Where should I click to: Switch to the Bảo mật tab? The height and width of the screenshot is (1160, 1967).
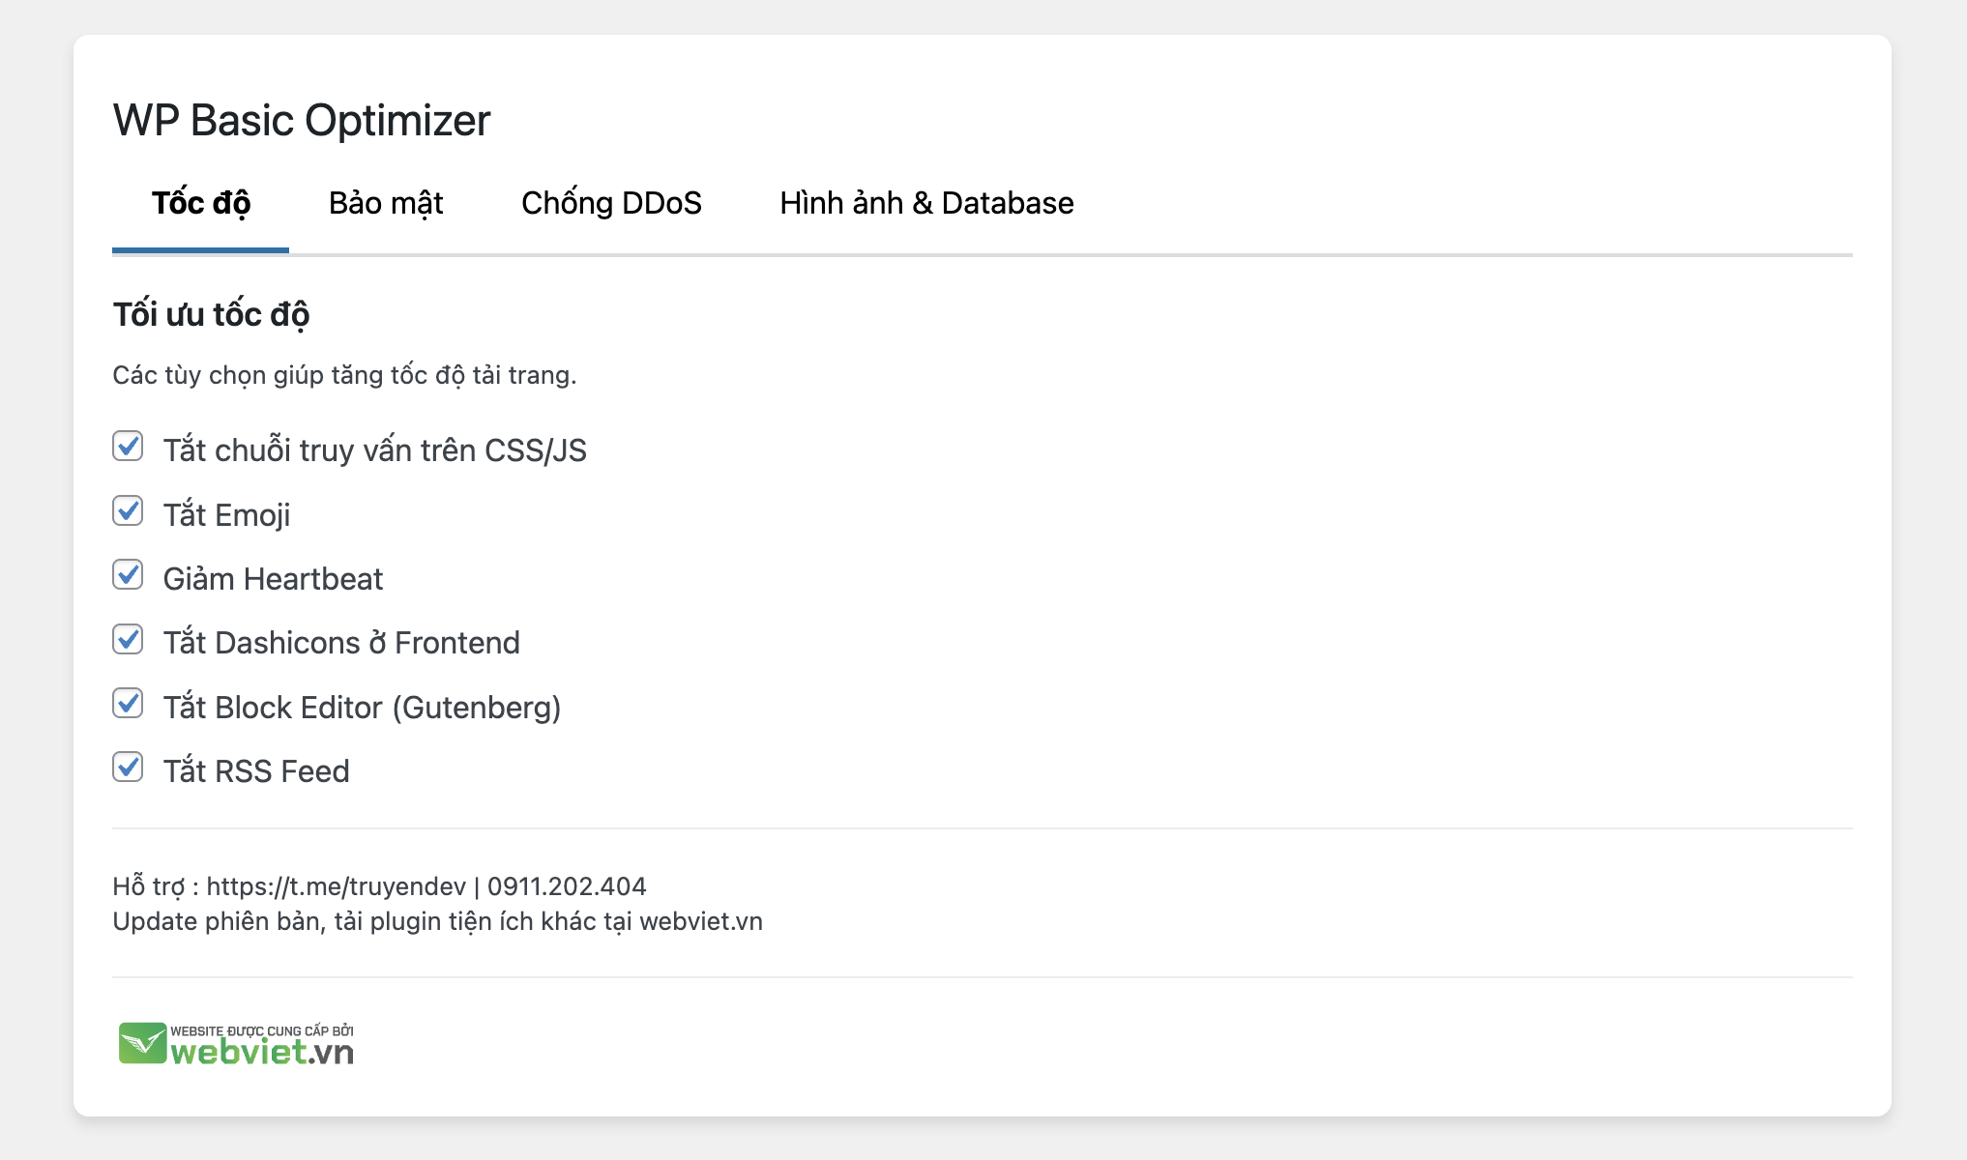click(386, 203)
